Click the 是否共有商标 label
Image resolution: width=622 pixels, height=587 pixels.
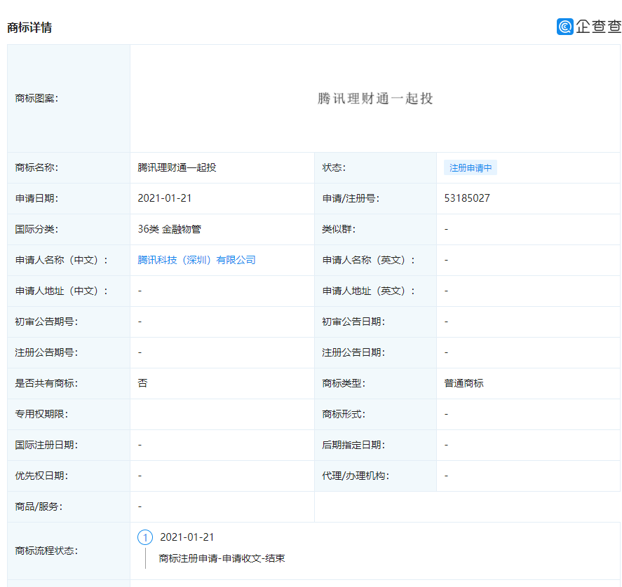[46, 383]
